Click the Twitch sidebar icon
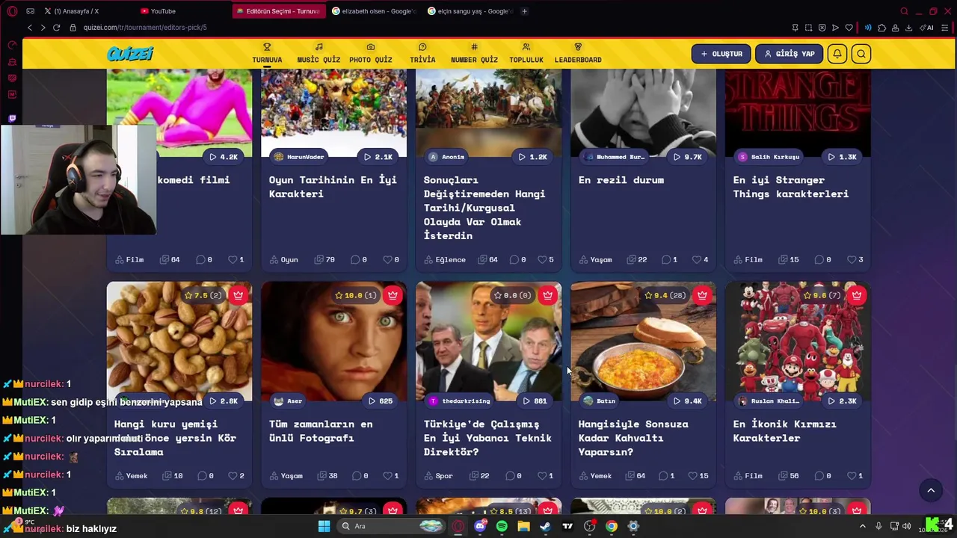957x538 pixels. [x=12, y=118]
